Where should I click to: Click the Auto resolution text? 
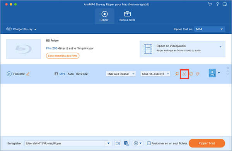tap(71, 74)
